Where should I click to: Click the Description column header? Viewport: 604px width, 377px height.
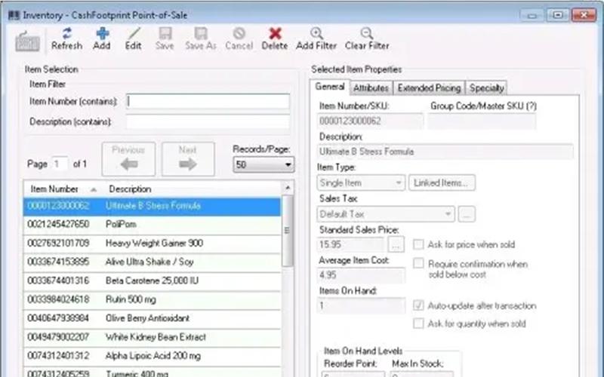point(130,189)
